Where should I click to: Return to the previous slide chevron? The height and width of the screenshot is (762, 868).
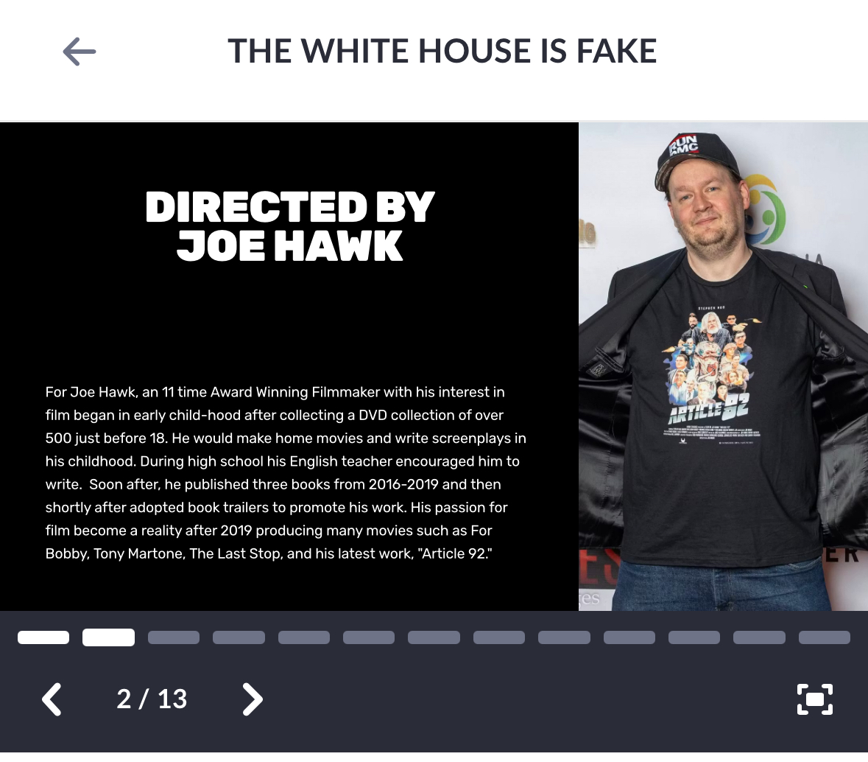[x=52, y=699]
